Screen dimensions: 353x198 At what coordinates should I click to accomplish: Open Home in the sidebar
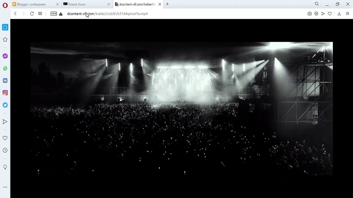[x=5, y=27]
